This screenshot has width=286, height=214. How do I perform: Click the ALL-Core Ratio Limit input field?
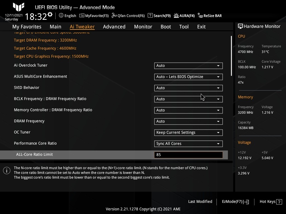click(x=188, y=155)
